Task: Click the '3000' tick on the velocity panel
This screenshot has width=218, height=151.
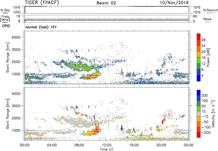Action: [16, 106]
